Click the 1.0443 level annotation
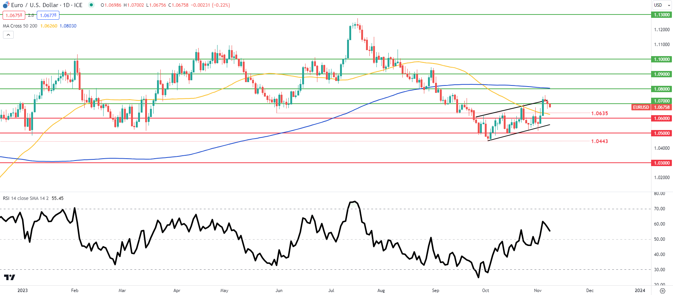This screenshot has width=673, height=295. 600,141
